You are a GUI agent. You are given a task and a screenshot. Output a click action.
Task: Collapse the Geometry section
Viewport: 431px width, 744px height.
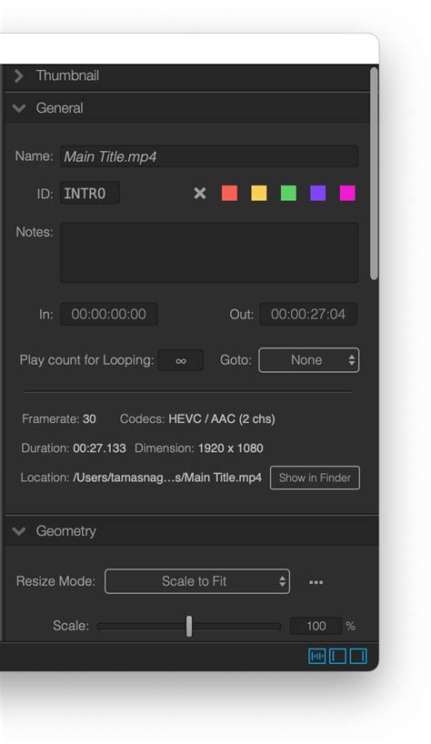pyautogui.click(x=19, y=531)
